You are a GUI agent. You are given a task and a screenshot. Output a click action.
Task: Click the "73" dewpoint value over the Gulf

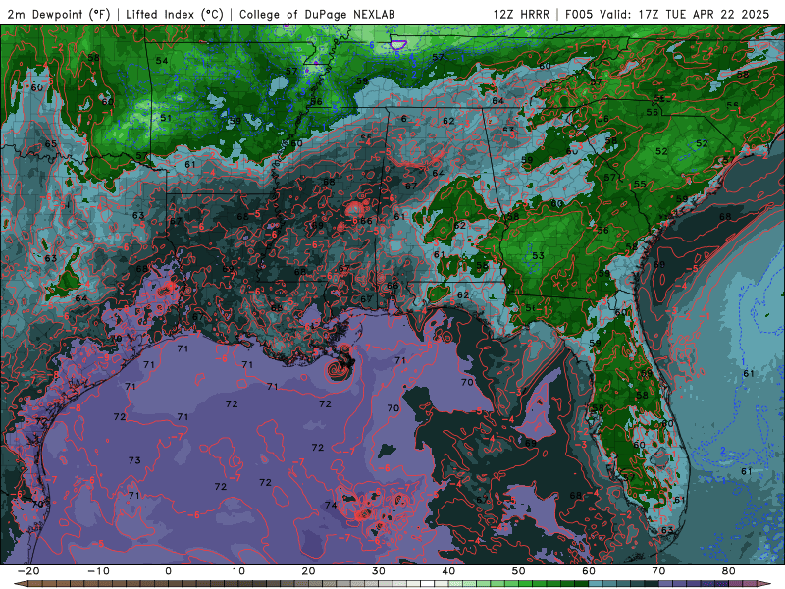[x=134, y=460]
